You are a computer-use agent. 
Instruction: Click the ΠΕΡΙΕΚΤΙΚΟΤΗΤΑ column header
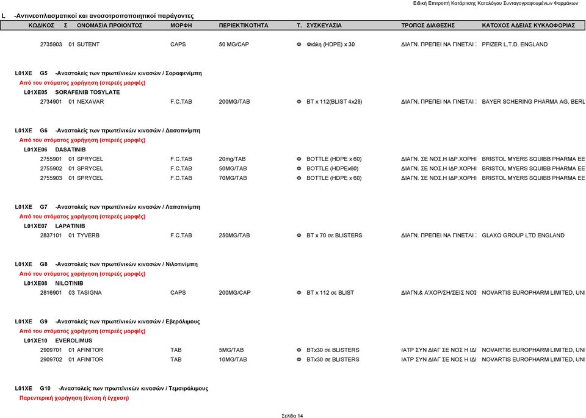[x=244, y=26]
